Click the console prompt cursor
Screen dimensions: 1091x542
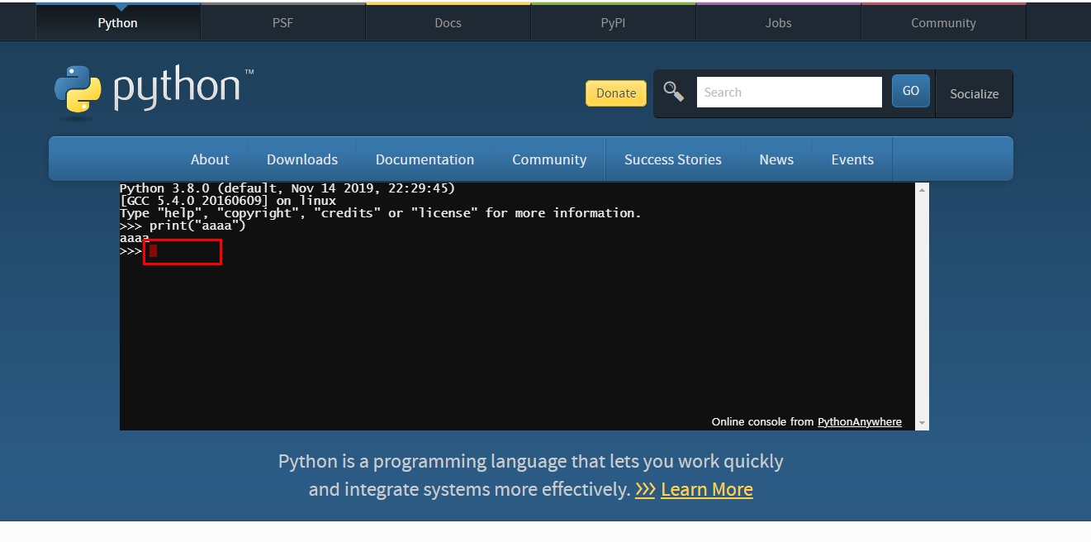[x=154, y=251]
